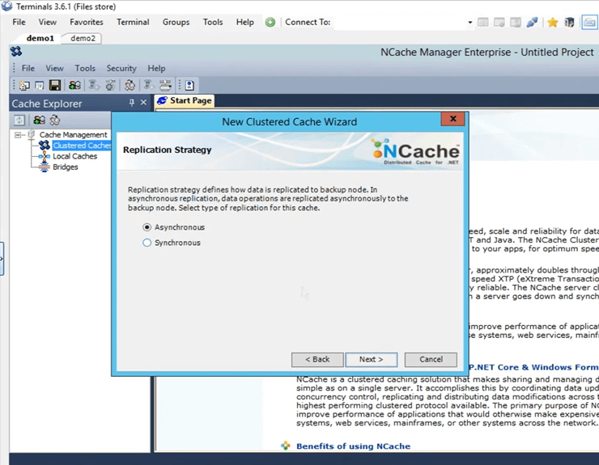Open the Groups menu

click(x=176, y=22)
